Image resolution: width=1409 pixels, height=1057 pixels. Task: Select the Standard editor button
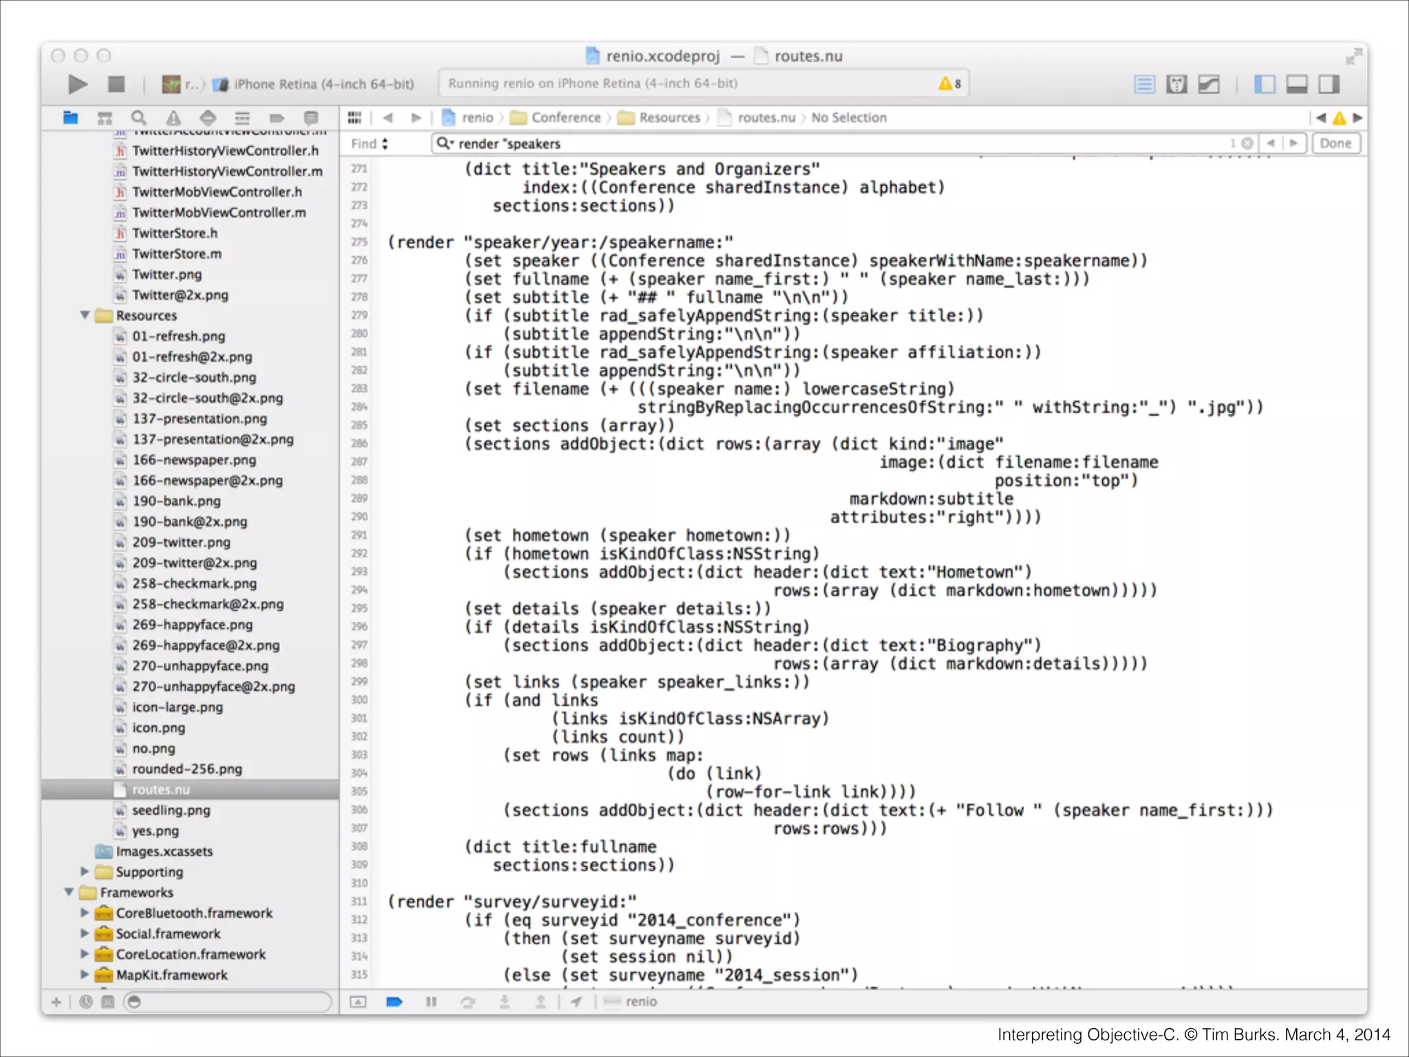1144,85
